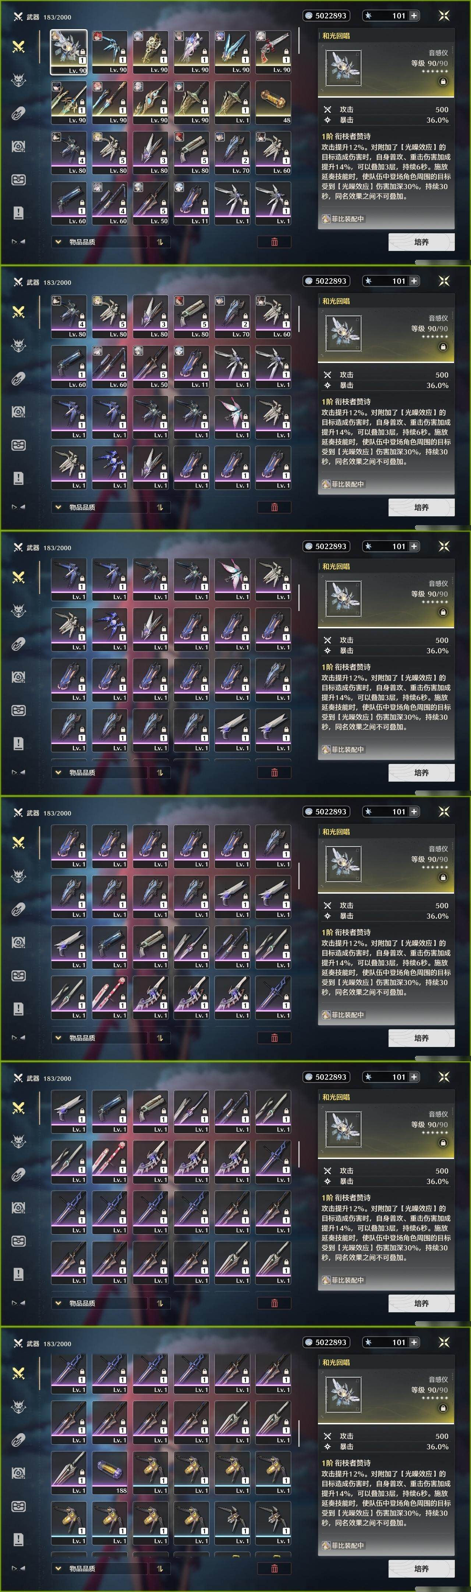Open beast-mask Echoes tab beside Lv. 90 weapon grid

(18, 80)
